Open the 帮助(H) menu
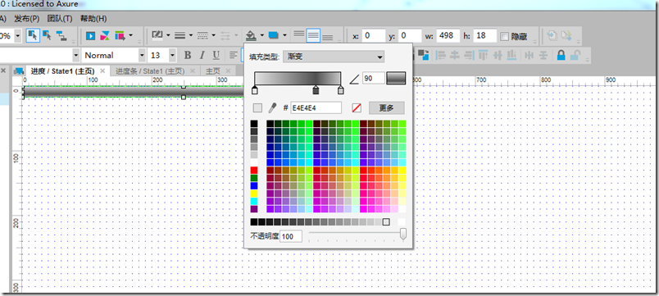 coord(93,19)
